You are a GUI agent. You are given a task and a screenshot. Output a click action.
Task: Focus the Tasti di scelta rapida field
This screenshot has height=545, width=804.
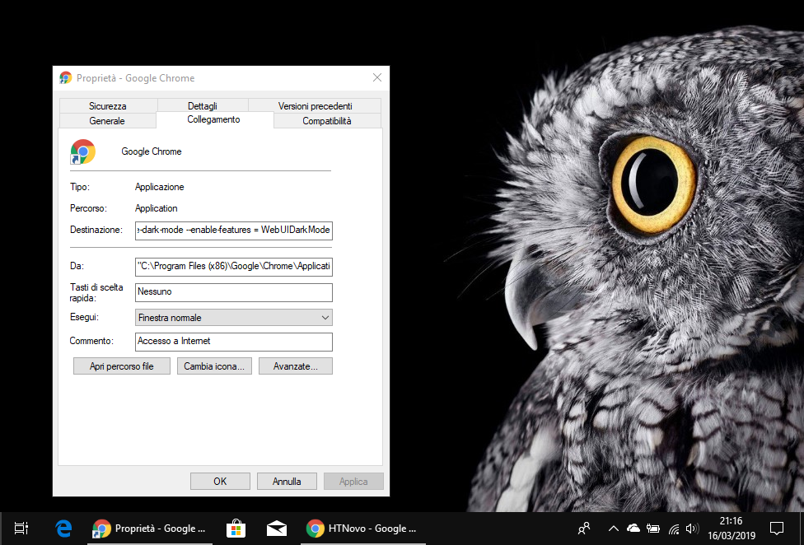pyautogui.click(x=234, y=292)
